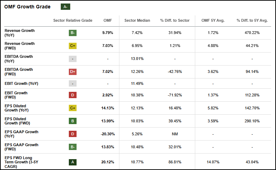276x170 pixels.
Task: Click the D+ grade badge for EBITDA Growth (FWD)
Action: coord(73,72)
